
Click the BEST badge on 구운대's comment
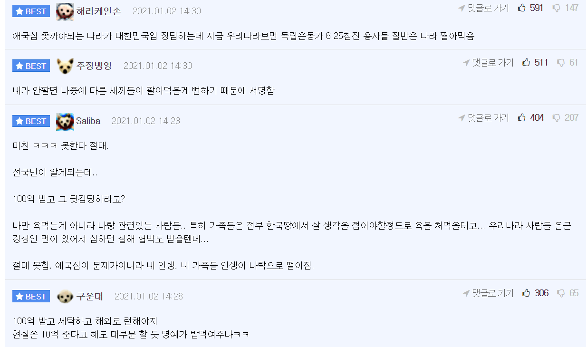(31, 297)
